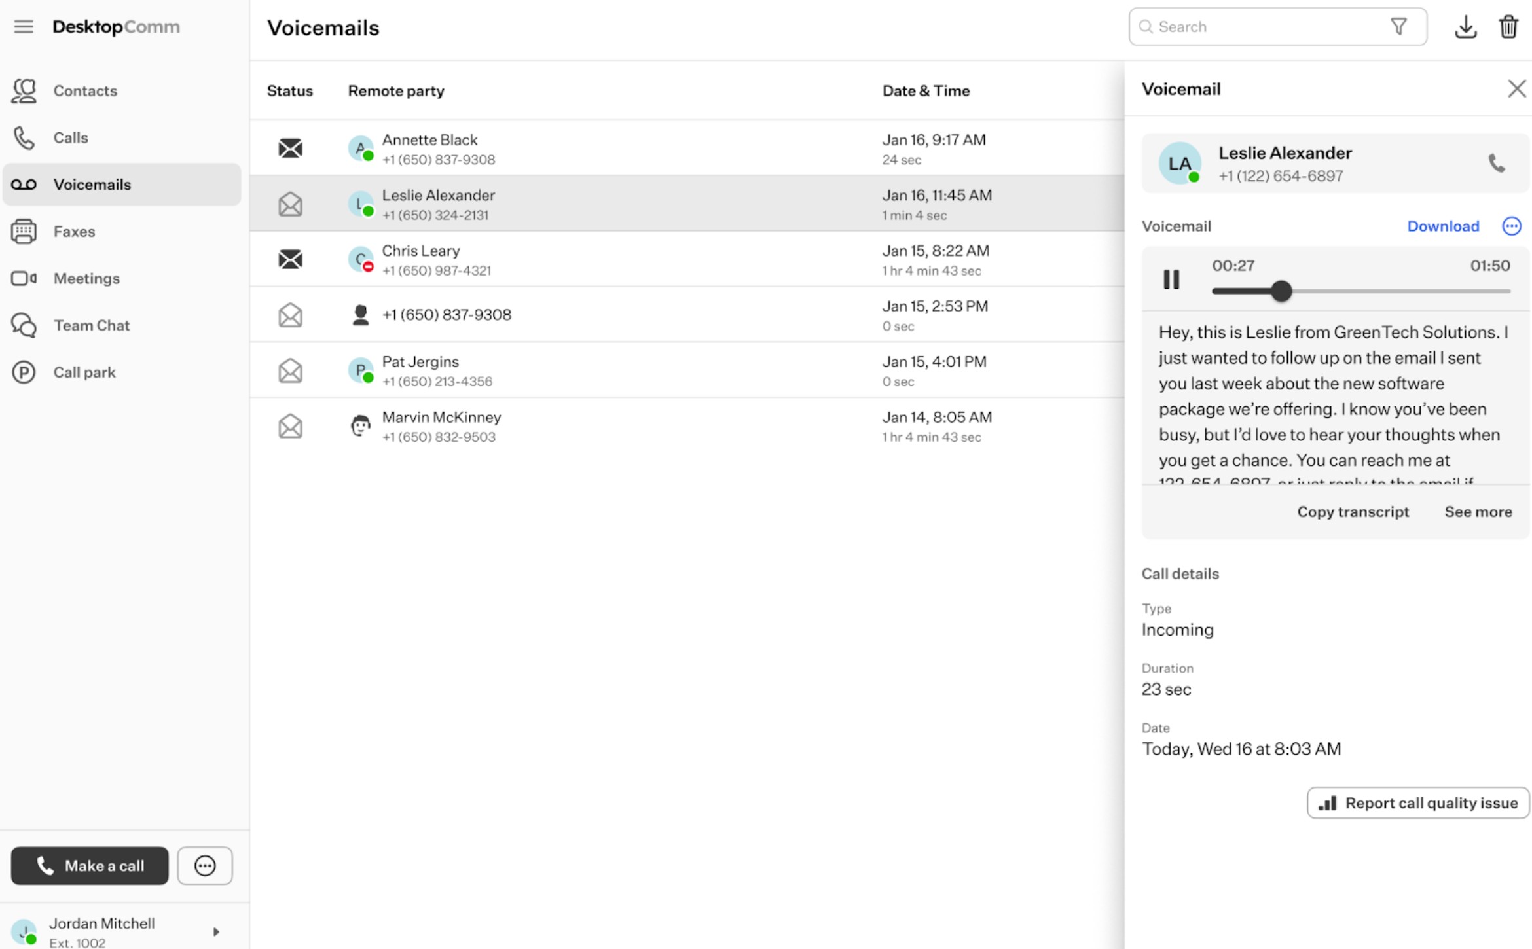Close the Voicemail details panel
The height and width of the screenshot is (949, 1532).
click(1516, 88)
